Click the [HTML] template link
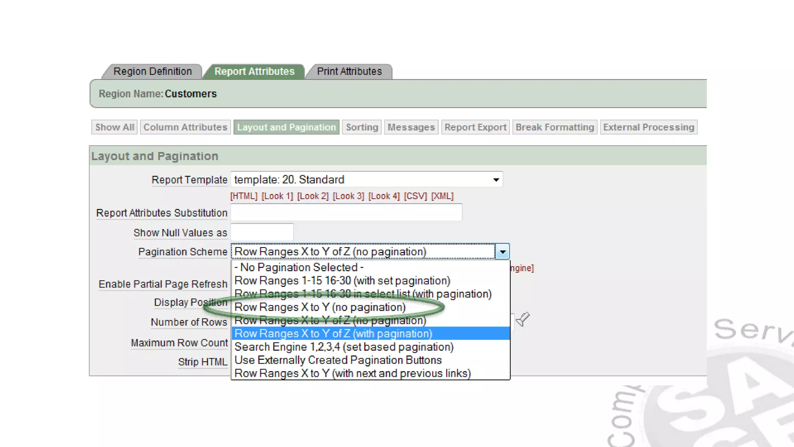Image resolution: width=794 pixels, height=447 pixels. point(243,196)
